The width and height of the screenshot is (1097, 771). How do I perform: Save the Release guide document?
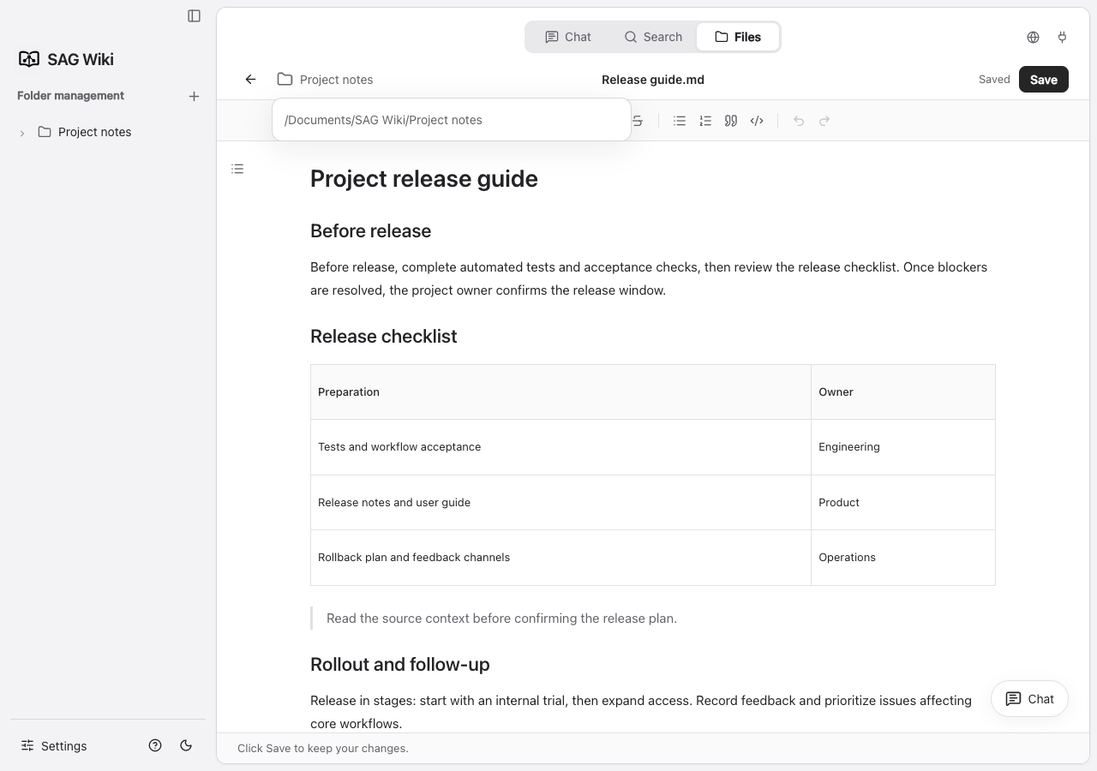1044,80
